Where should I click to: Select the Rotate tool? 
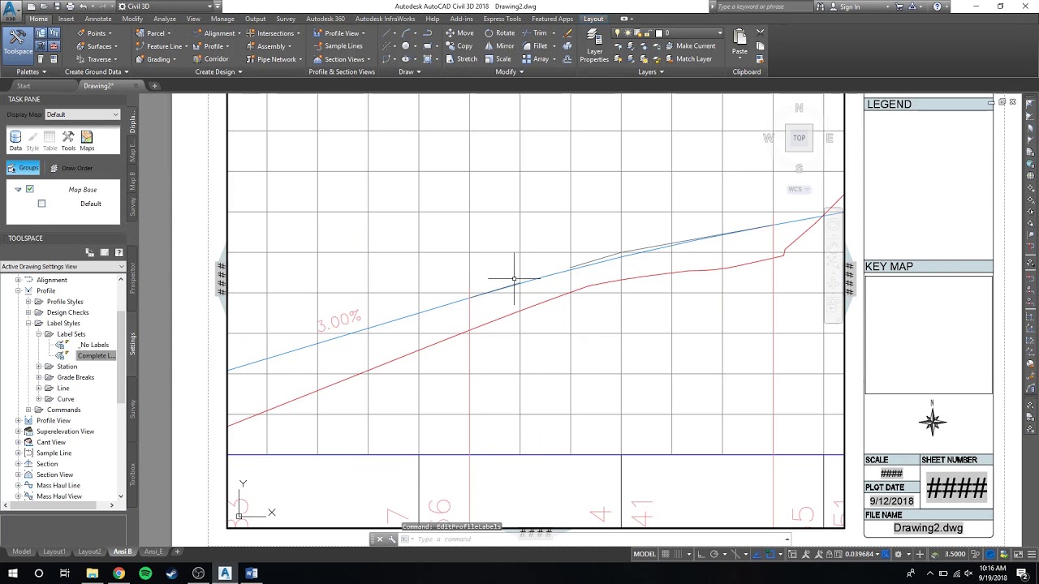click(x=499, y=33)
